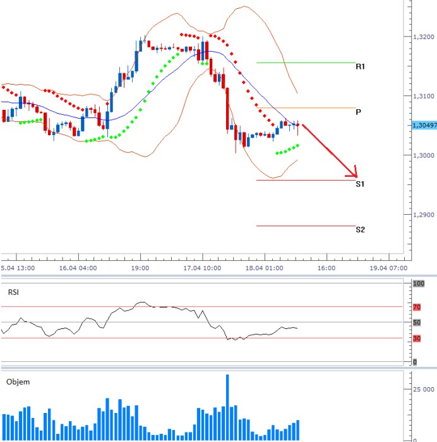
Task: Click the 1,3000 price axis label
Action: coord(424,155)
